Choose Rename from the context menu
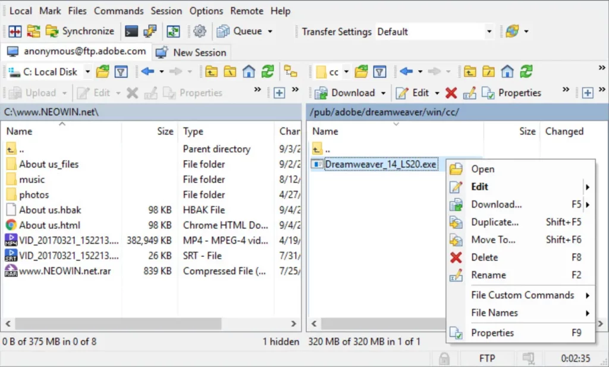This screenshot has width=609, height=367. (520, 275)
